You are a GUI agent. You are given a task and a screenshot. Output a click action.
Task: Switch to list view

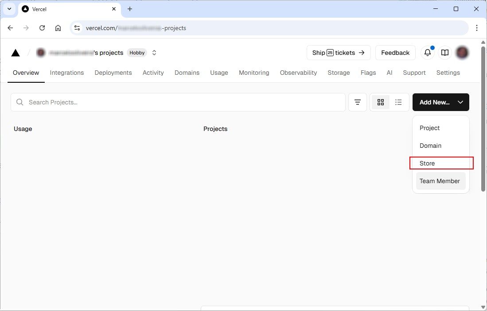click(398, 102)
